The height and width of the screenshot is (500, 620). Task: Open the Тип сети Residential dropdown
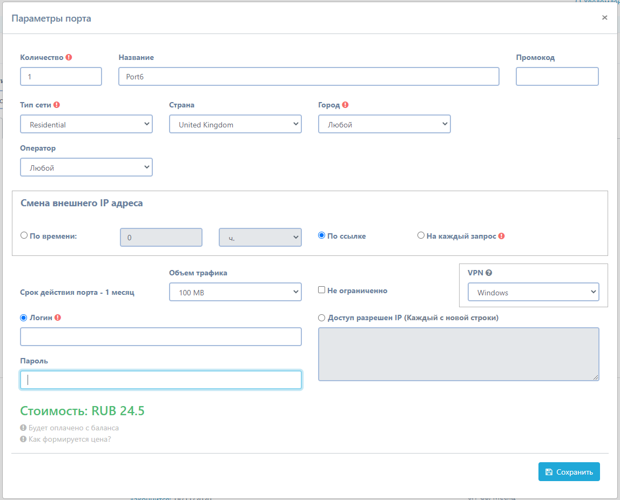click(86, 124)
